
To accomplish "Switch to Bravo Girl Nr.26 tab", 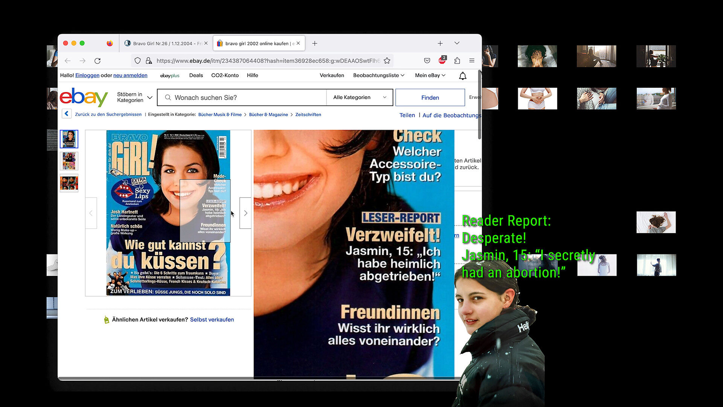I will [x=163, y=43].
